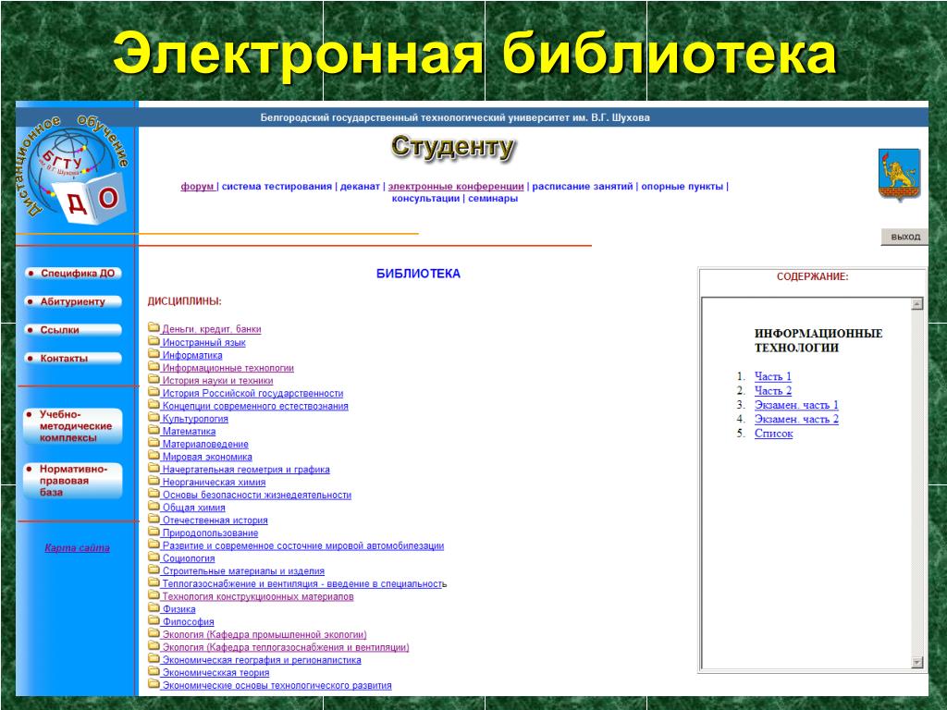Image resolution: width=947 pixels, height=710 pixels.
Task: Click folder icon beside Мировая экономика
Action: [x=154, y=455]
